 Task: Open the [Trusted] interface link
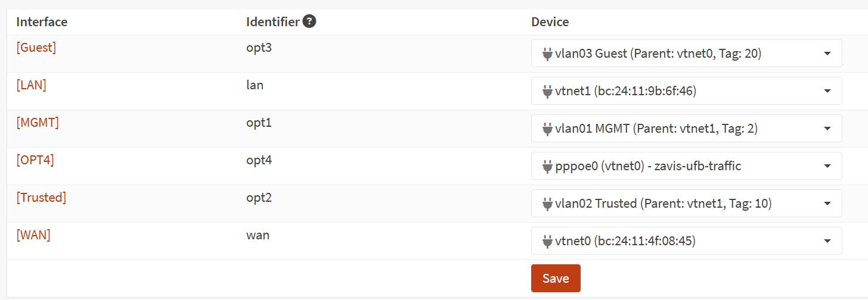click(41, 198)
